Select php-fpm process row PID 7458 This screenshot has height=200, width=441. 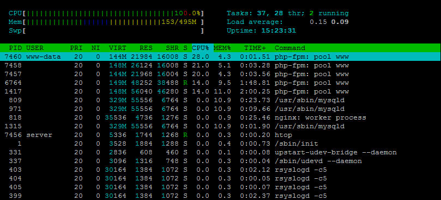coord(220,65)
